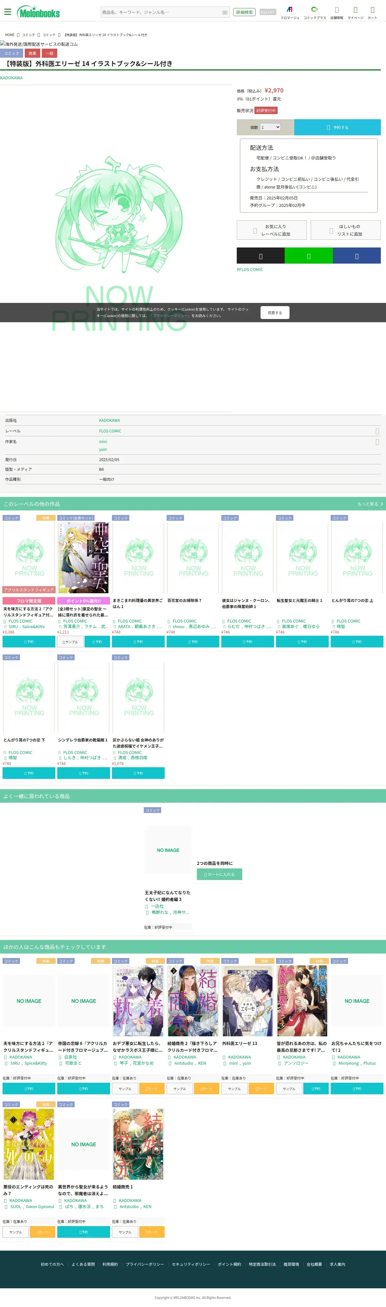Reserve とんがり耳の7つの恋 下

pos(29,773)
